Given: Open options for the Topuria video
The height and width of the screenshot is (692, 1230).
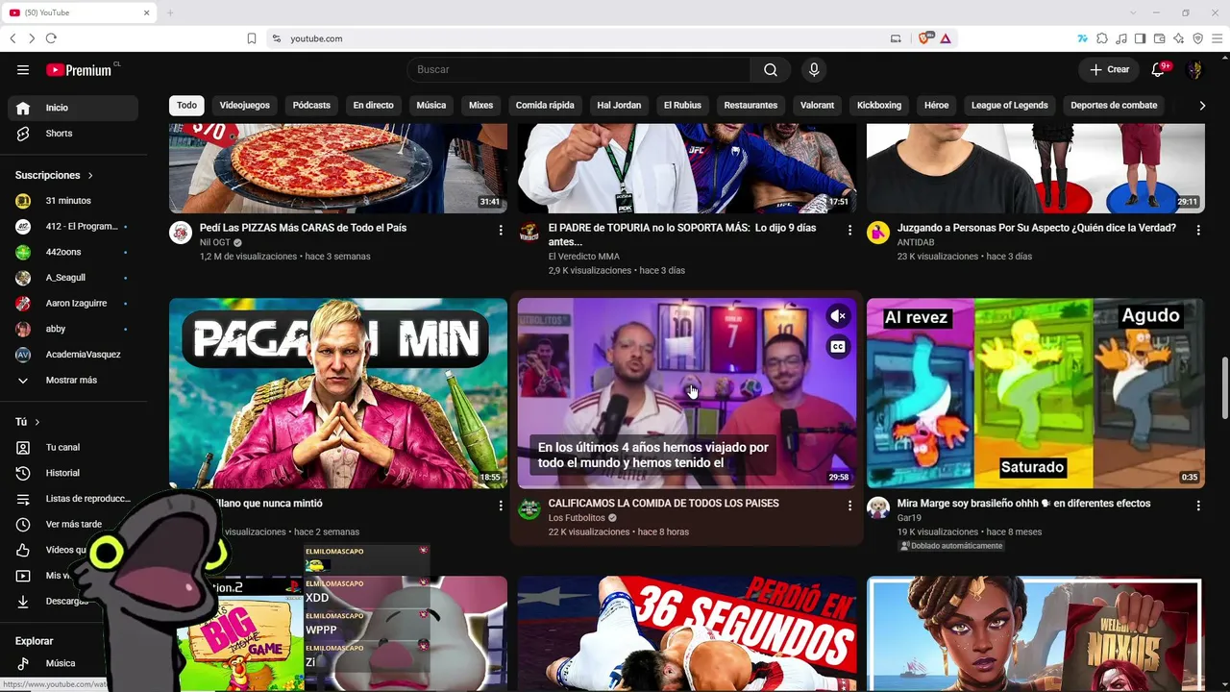Looking at the screenshot, I should click(849, 230).
